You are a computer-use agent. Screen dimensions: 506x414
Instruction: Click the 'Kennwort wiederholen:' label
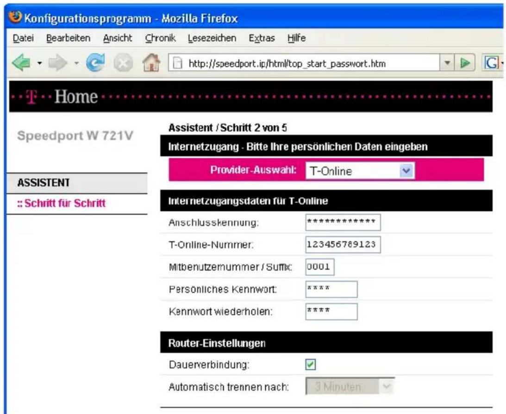(221, 311)
